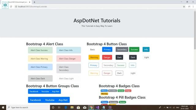This screenshot has height=110, width=196.
Task: Click the solid red Danger button
Action: [107, 57]
